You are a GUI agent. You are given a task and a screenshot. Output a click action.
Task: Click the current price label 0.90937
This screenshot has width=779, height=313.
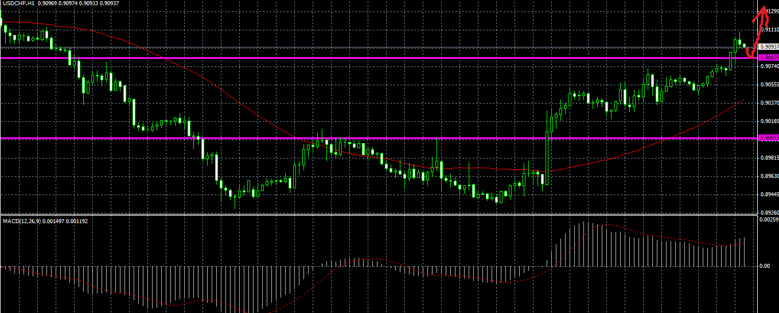click(x=769, y=47)
